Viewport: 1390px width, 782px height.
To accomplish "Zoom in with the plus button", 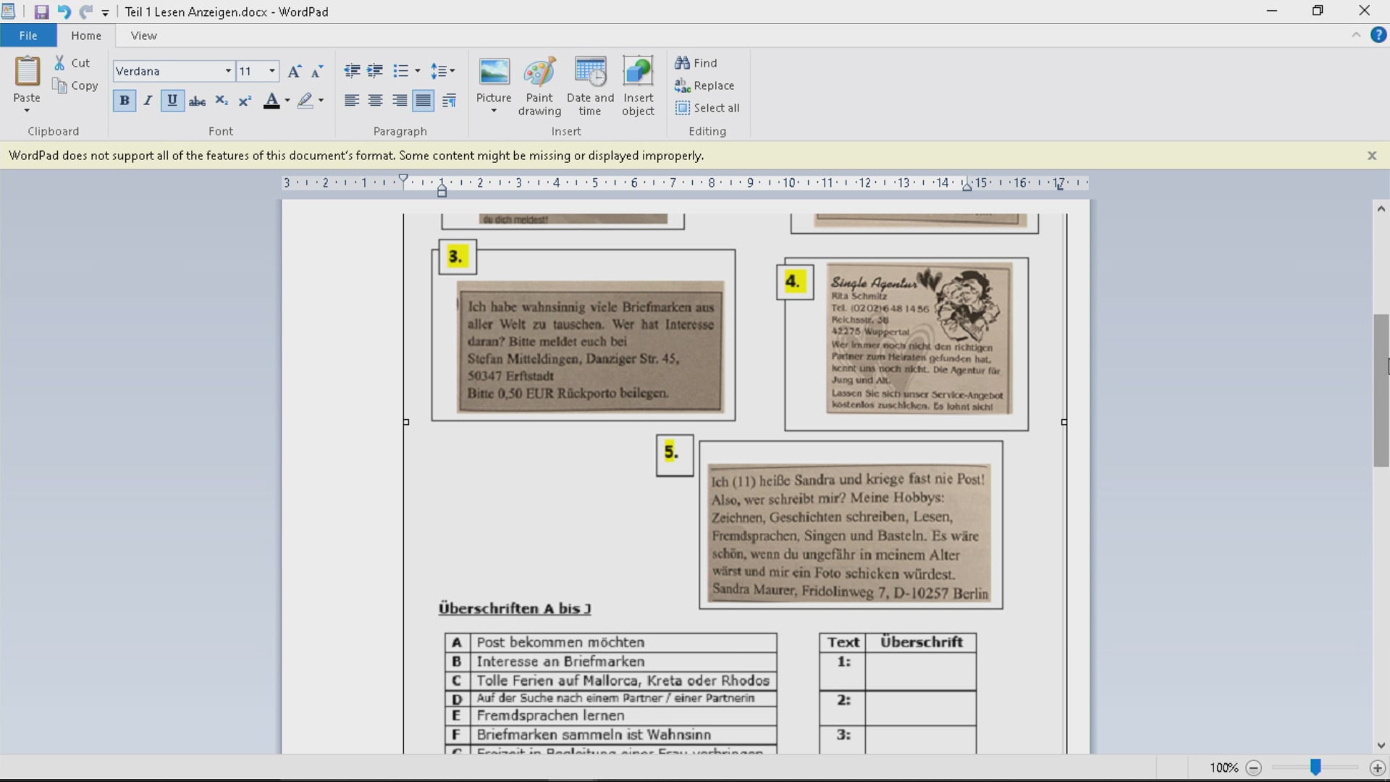I will pyautogui.click(x=1377, y=768).
